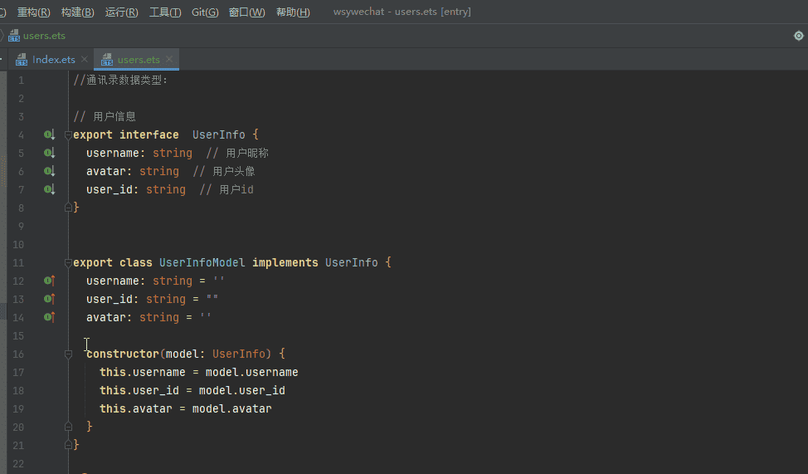Open the 构建(B) build menu
808x474 pixels.
coord(77,12)
